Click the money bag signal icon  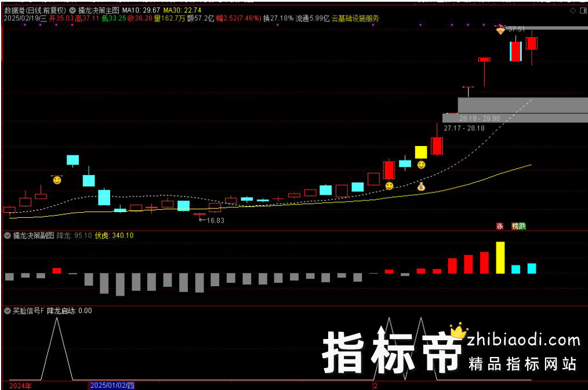[x=421, y=186]
